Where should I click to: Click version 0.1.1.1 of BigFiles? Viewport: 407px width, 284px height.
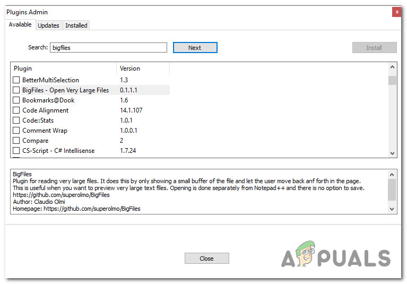(128, 90)
